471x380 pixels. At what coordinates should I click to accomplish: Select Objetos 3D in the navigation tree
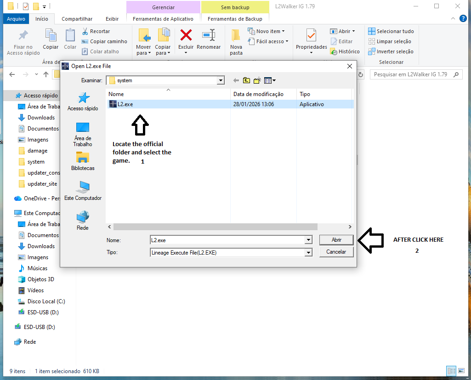36,279
